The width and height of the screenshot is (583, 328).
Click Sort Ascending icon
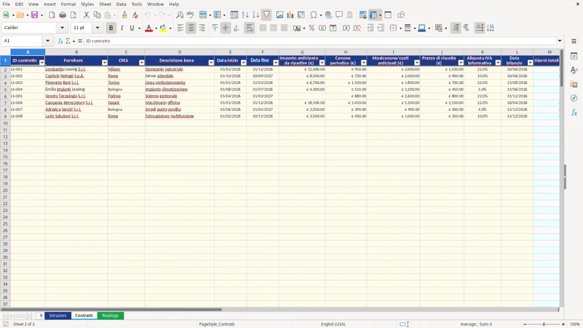click(x=245, y=15)
